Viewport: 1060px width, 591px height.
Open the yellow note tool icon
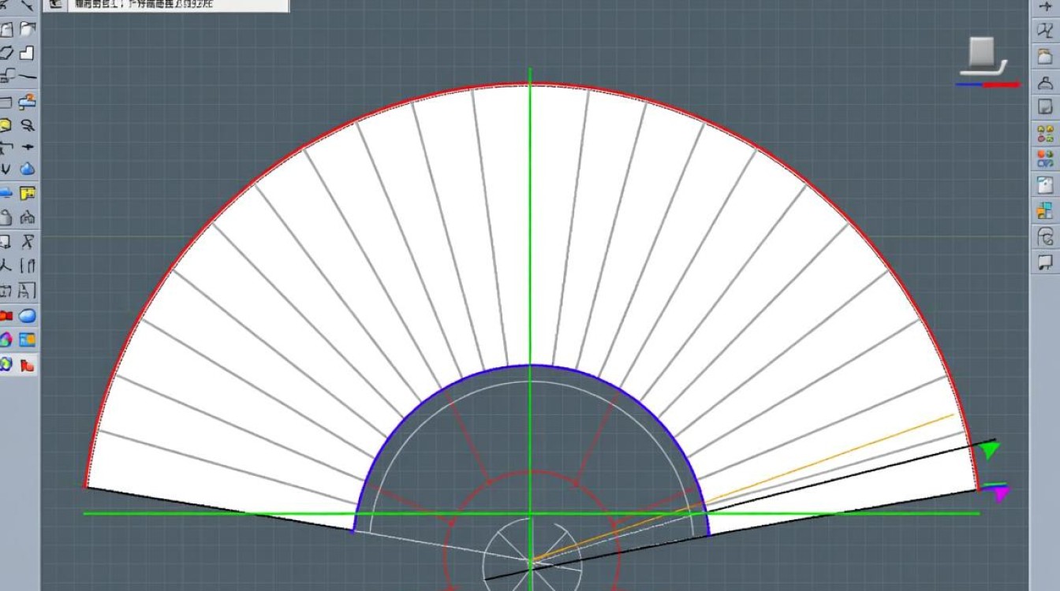28,192
